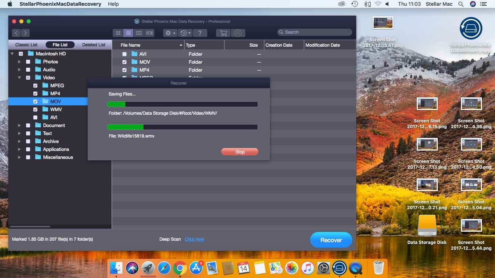Open the settings gear dropdown
Viewport: 495px width, 278px height.
coord(170,33)
